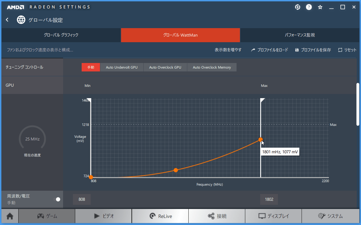Viewport: 361px width, 225px height.
Task: Click the ファンおよびクロック速度 search field
Action: pyautogui.click(x=40, y=50)
